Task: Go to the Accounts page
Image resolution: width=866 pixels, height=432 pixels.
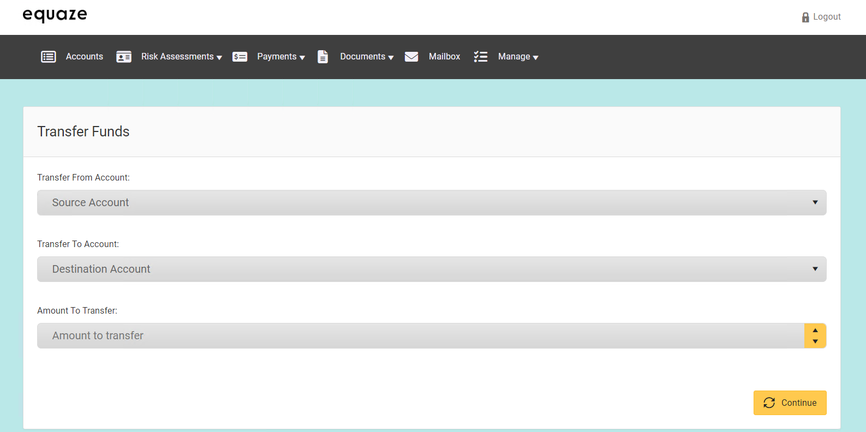Action: [x=85, y=57]
